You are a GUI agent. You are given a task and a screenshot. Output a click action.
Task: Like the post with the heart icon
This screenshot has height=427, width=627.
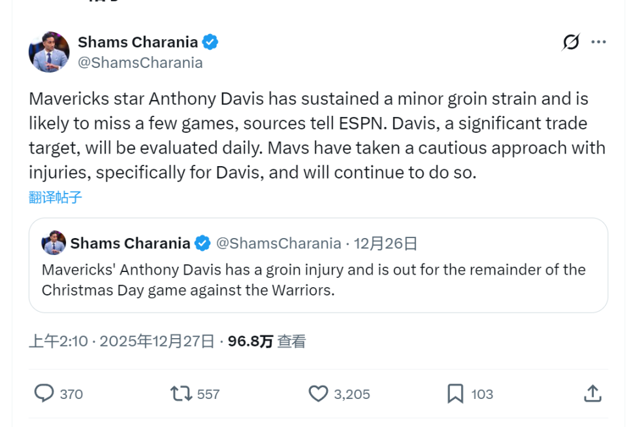pos(318,393)
